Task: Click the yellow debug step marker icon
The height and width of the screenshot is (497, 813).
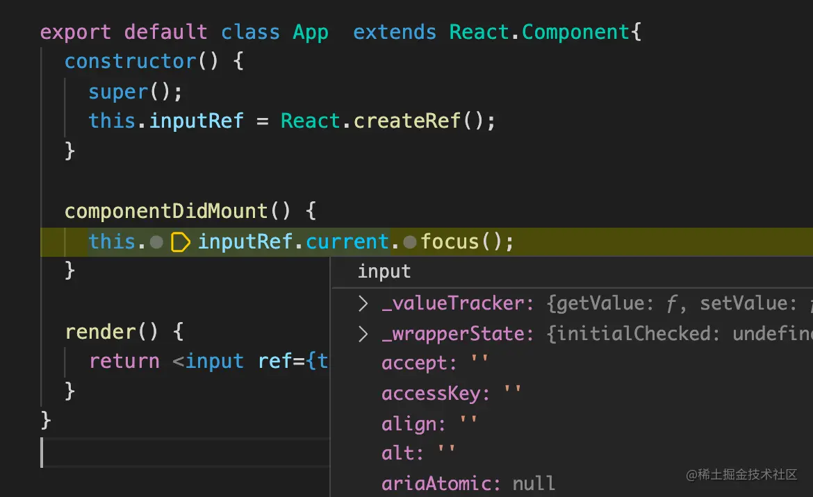Action: pos(181,242)
